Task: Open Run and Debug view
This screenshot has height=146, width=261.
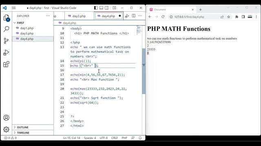Action: (6, 52)
